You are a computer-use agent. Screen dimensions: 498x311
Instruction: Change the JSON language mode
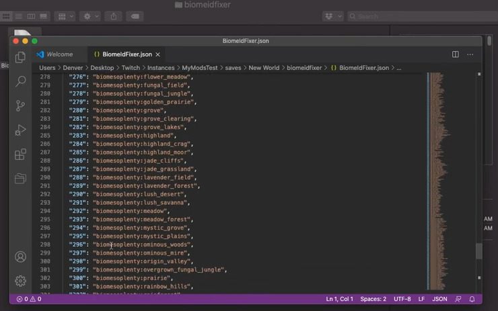(x=439, y=299)
